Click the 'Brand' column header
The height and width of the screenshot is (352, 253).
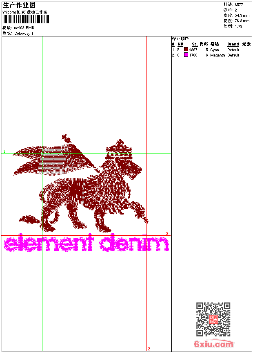point(233,44)
